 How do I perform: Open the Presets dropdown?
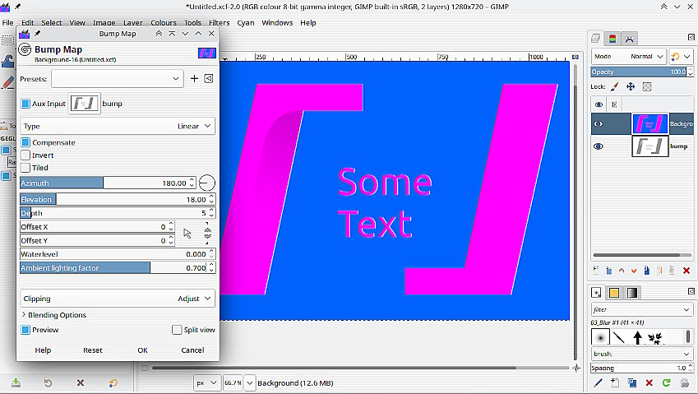pyautogui.click(x=118, y=79)
